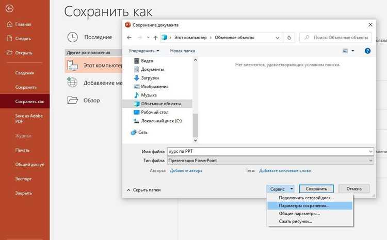The image size is (387, 240).
Task: Select Сведения in the left sidebar
Action: point(24,73)
